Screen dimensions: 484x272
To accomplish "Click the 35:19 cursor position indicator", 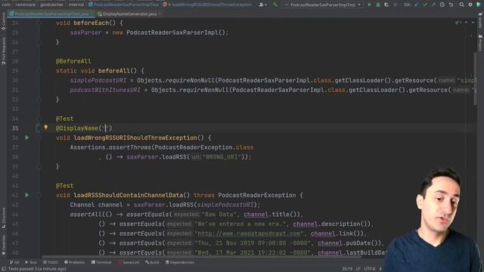I will click(x=347, y=269).
